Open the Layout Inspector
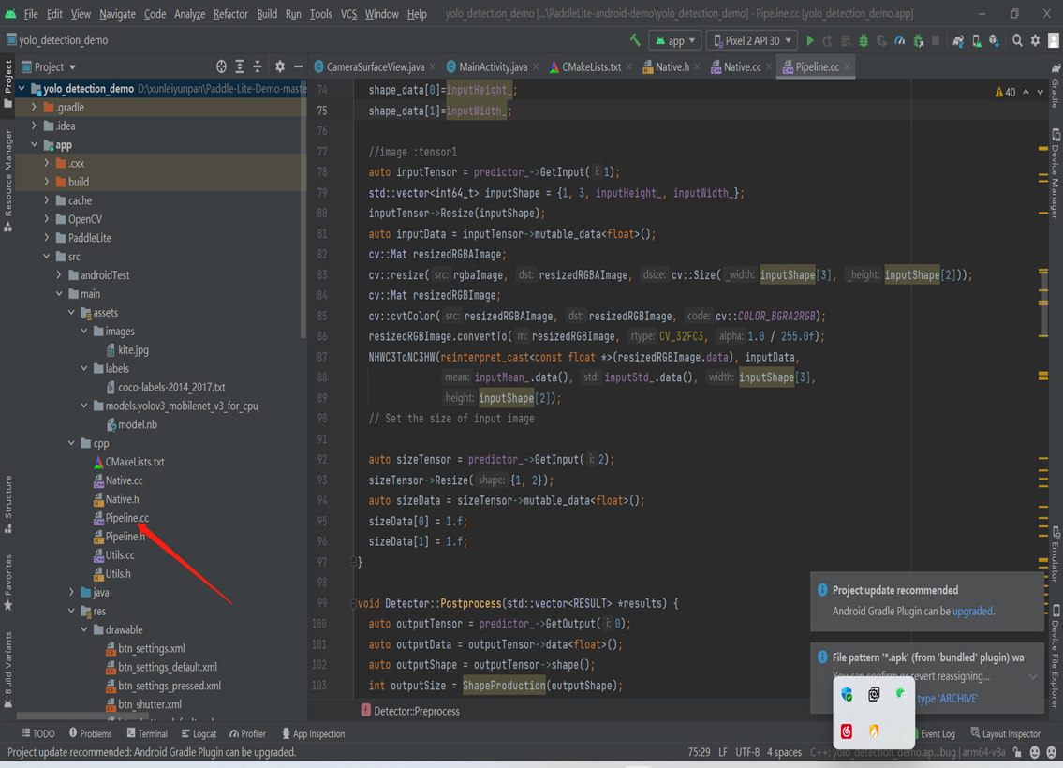The height and width of the screenshot is (768, 1063). [x=1005, y=733]
